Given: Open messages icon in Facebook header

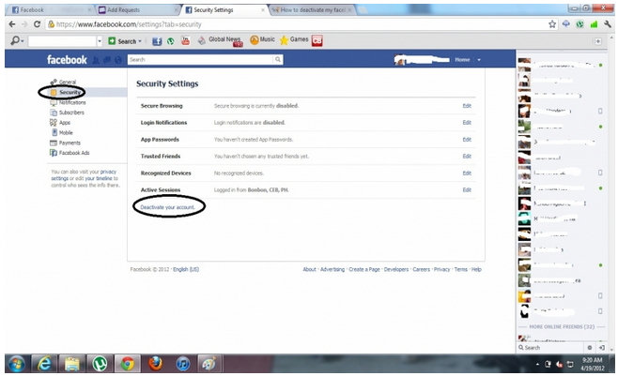Looking at the screenshot, I should click(x=107, y=60).
